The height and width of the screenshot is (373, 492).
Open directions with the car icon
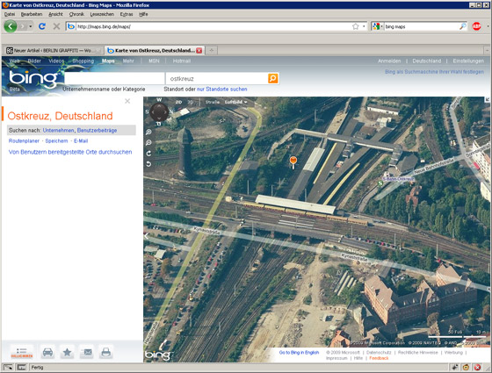coord(47,352)
